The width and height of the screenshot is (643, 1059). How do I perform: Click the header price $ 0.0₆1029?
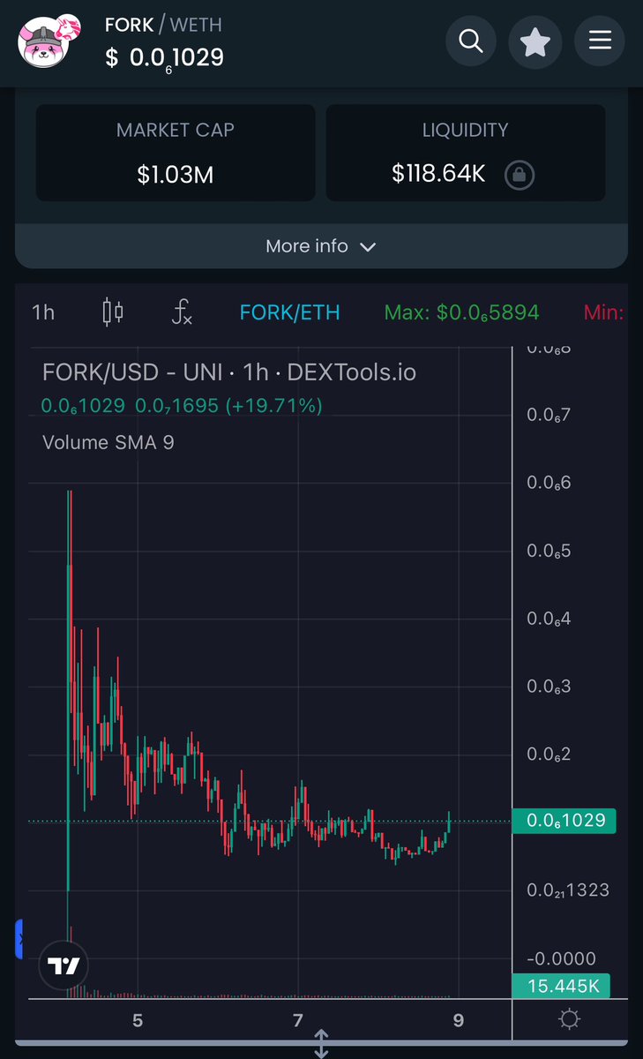click(164, 58)
